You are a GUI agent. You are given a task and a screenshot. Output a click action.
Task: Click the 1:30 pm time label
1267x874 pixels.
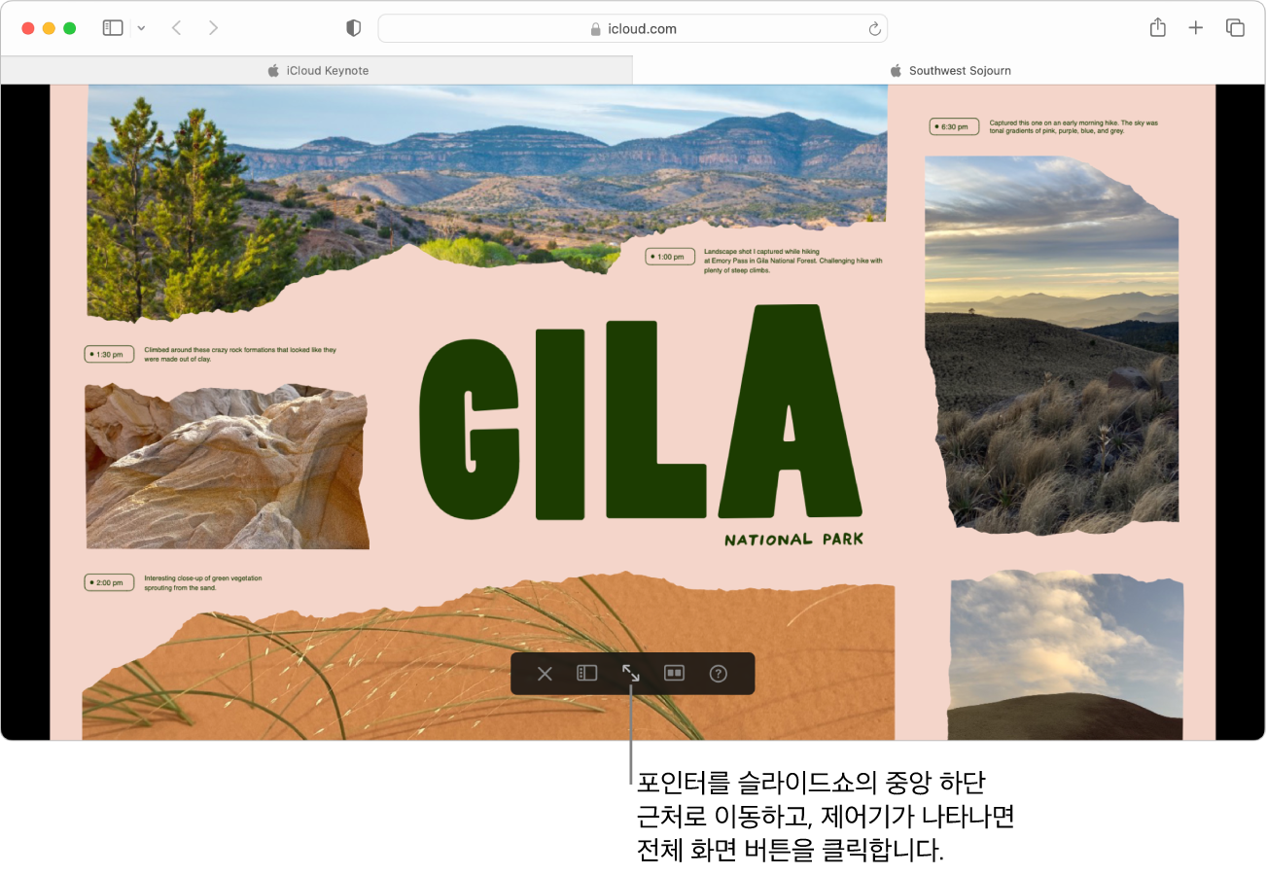coord(109,354)
